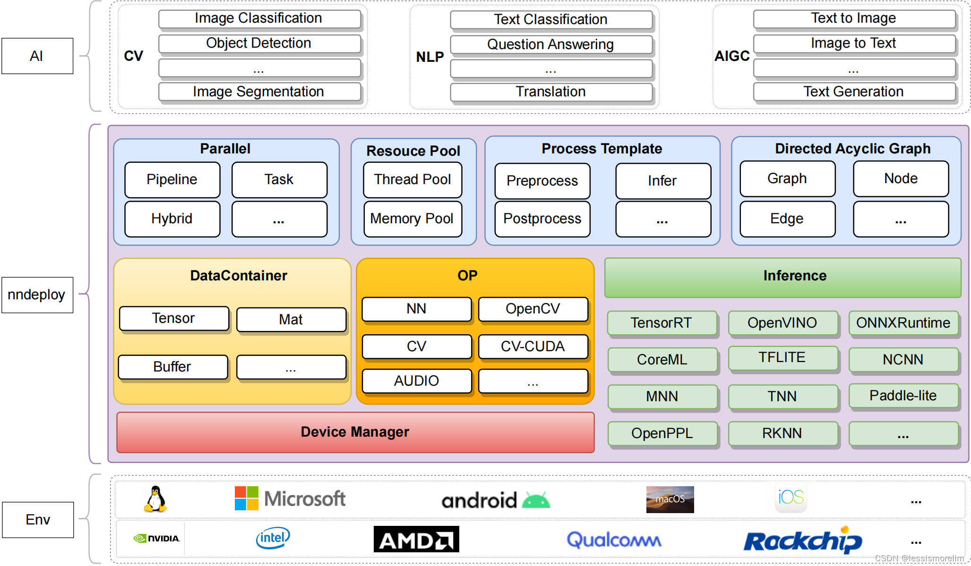Click the Qualcomm logo
Viewport: 971px width, 566px height.
(613, 540)
